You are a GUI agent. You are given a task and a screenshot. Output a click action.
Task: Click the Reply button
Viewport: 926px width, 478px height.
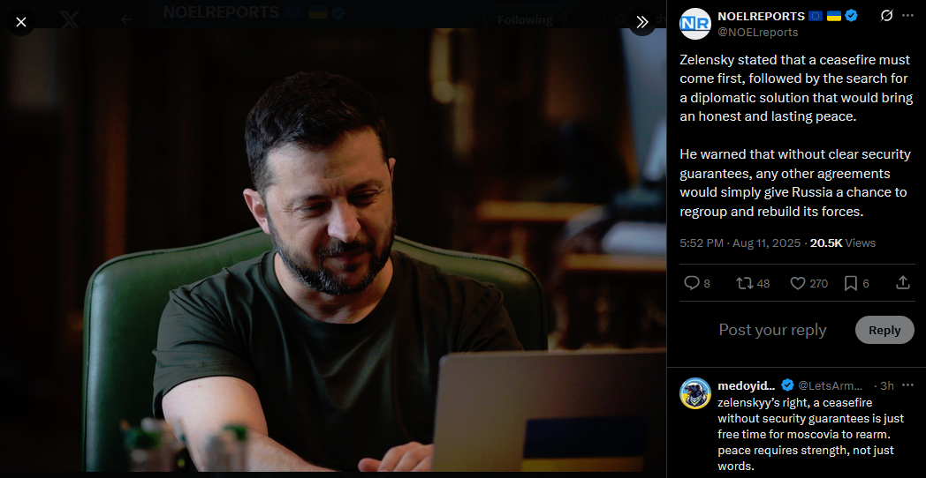tap(884, 330)
